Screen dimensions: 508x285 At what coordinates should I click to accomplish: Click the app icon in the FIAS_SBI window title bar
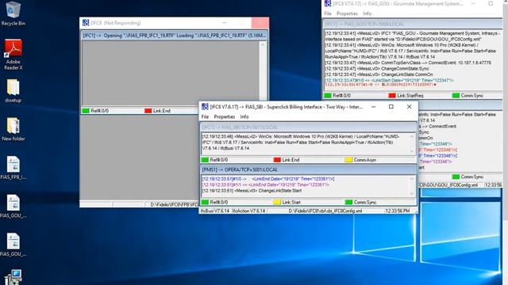pos(205,107)
